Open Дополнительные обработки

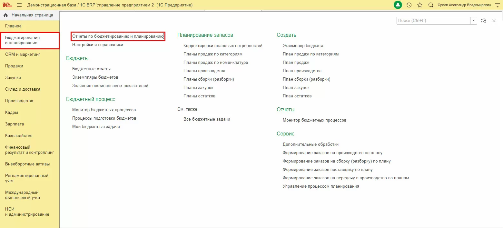[x=311, y=144]
